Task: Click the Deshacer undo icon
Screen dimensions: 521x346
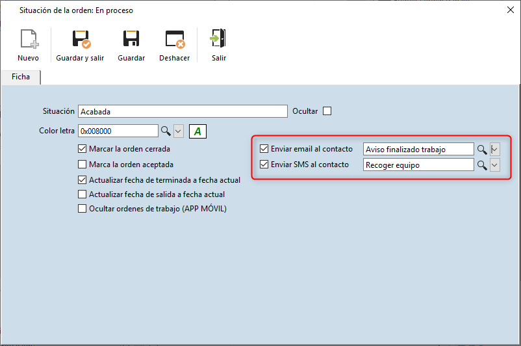Action: pos(175,39)
